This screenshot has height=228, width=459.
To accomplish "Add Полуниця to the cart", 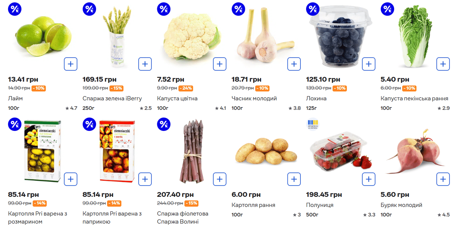I will (x=369, y=179).
